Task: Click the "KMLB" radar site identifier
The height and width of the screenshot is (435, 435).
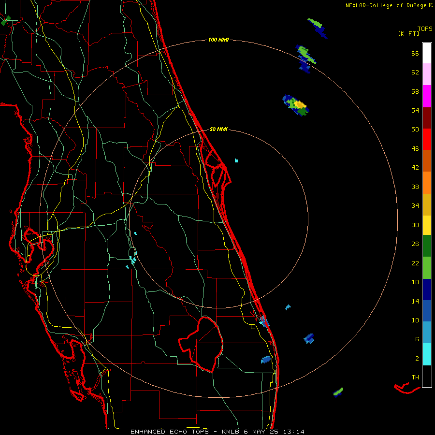Action: click(230, 432)
